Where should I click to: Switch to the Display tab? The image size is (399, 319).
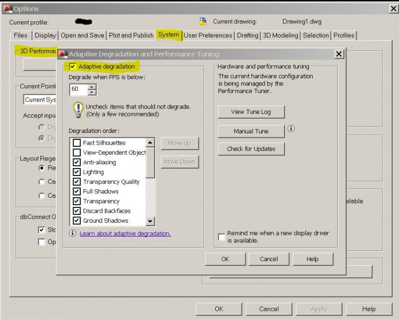(x=45, y=35)
